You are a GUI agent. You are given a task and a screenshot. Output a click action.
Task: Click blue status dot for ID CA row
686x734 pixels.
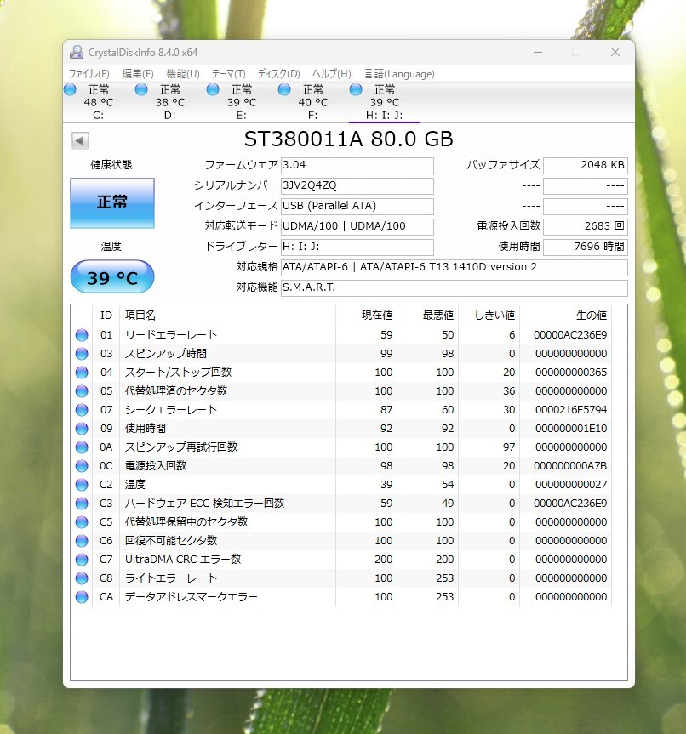pos(82,597)
